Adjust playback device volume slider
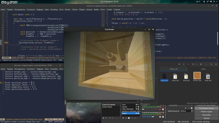Screen dimensions: 219x123 tap(150, 117)
